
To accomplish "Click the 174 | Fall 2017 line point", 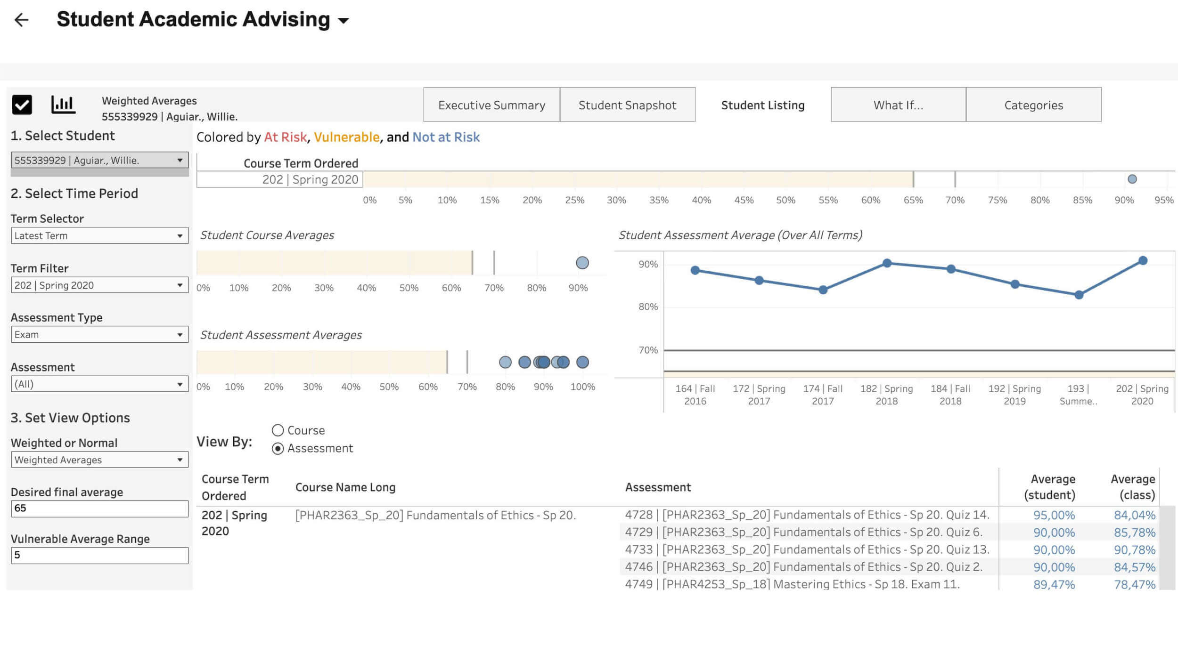I will point(823,290).
